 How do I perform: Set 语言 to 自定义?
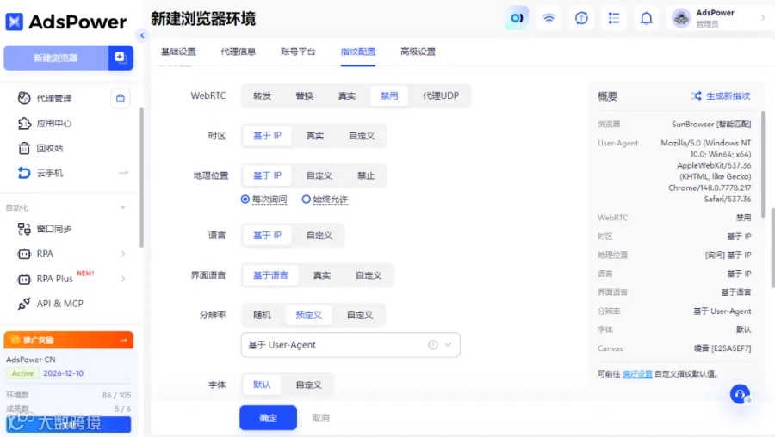[x=319, y=236]
